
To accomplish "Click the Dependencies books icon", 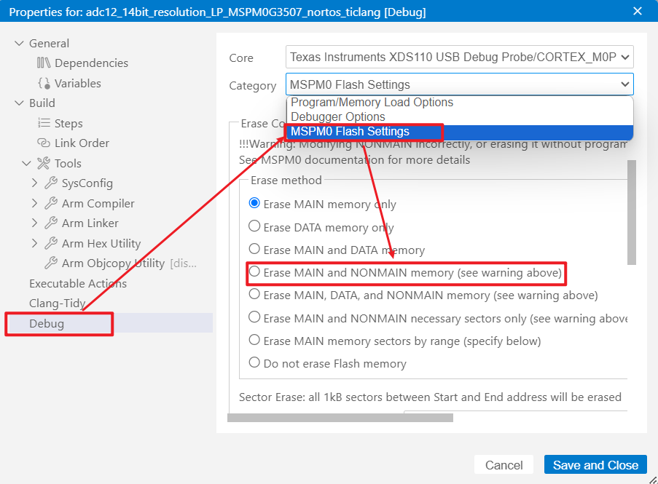I will (x=44, y=63).
